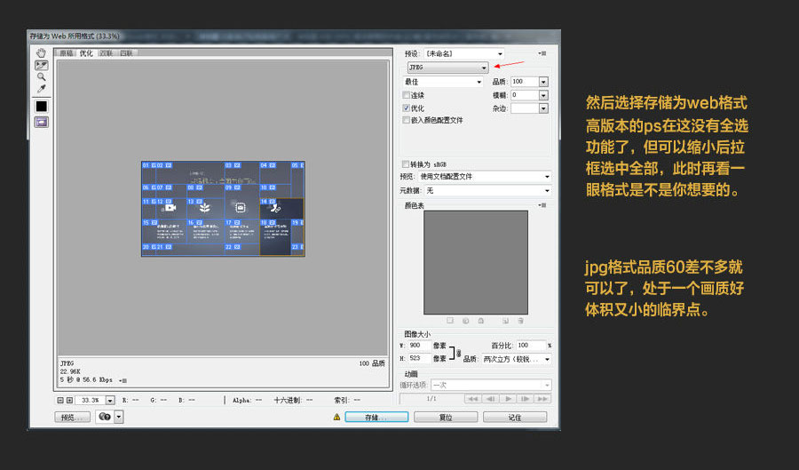Enable the 转换为 sRGB checkbox

pyautogui.click(x=407, y=164)
